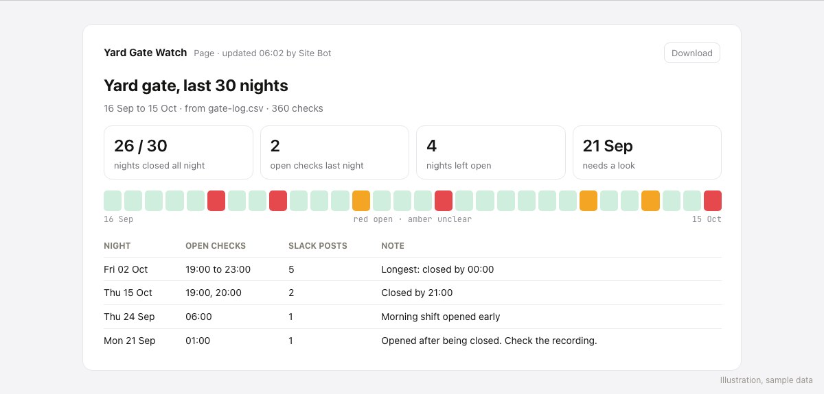The height and width of the screenshot is (394, 824).
Task: Open the '21 Sep needs a look' card
Action: tap(647, 152)
